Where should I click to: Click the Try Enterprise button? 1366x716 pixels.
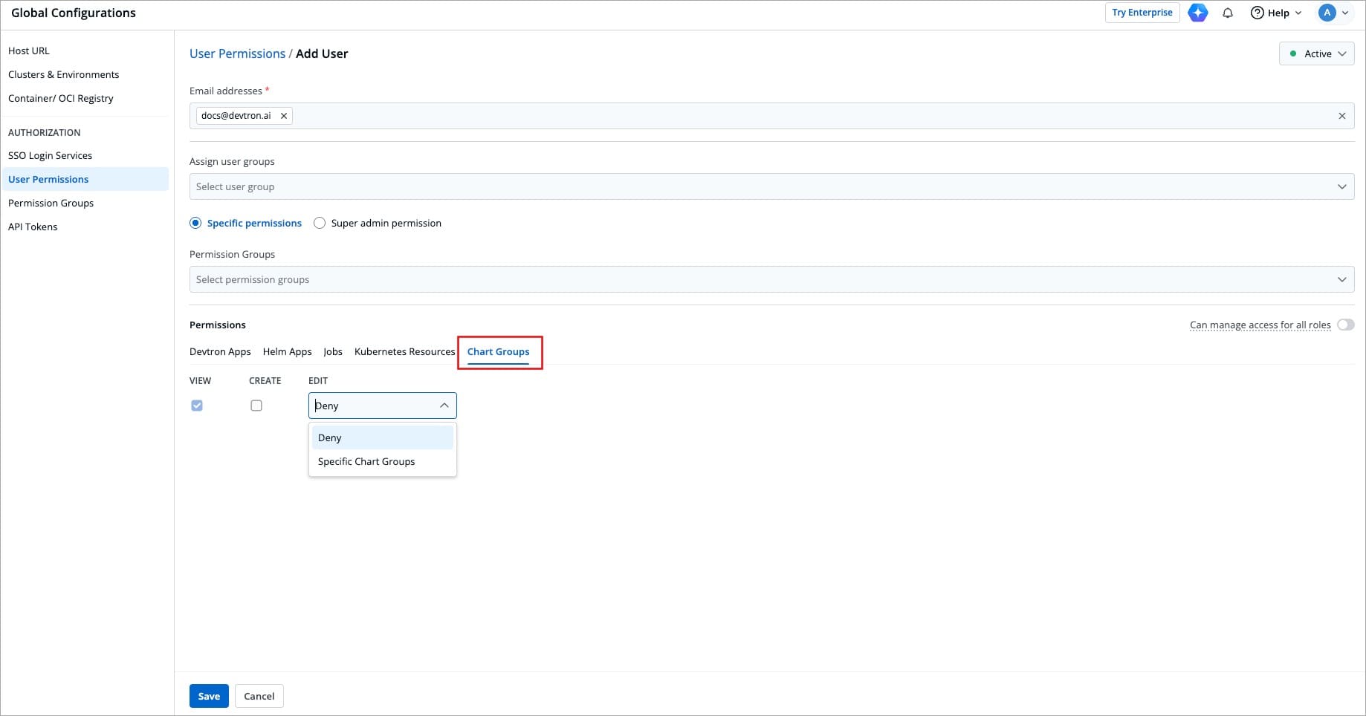tap(1142, 13)
